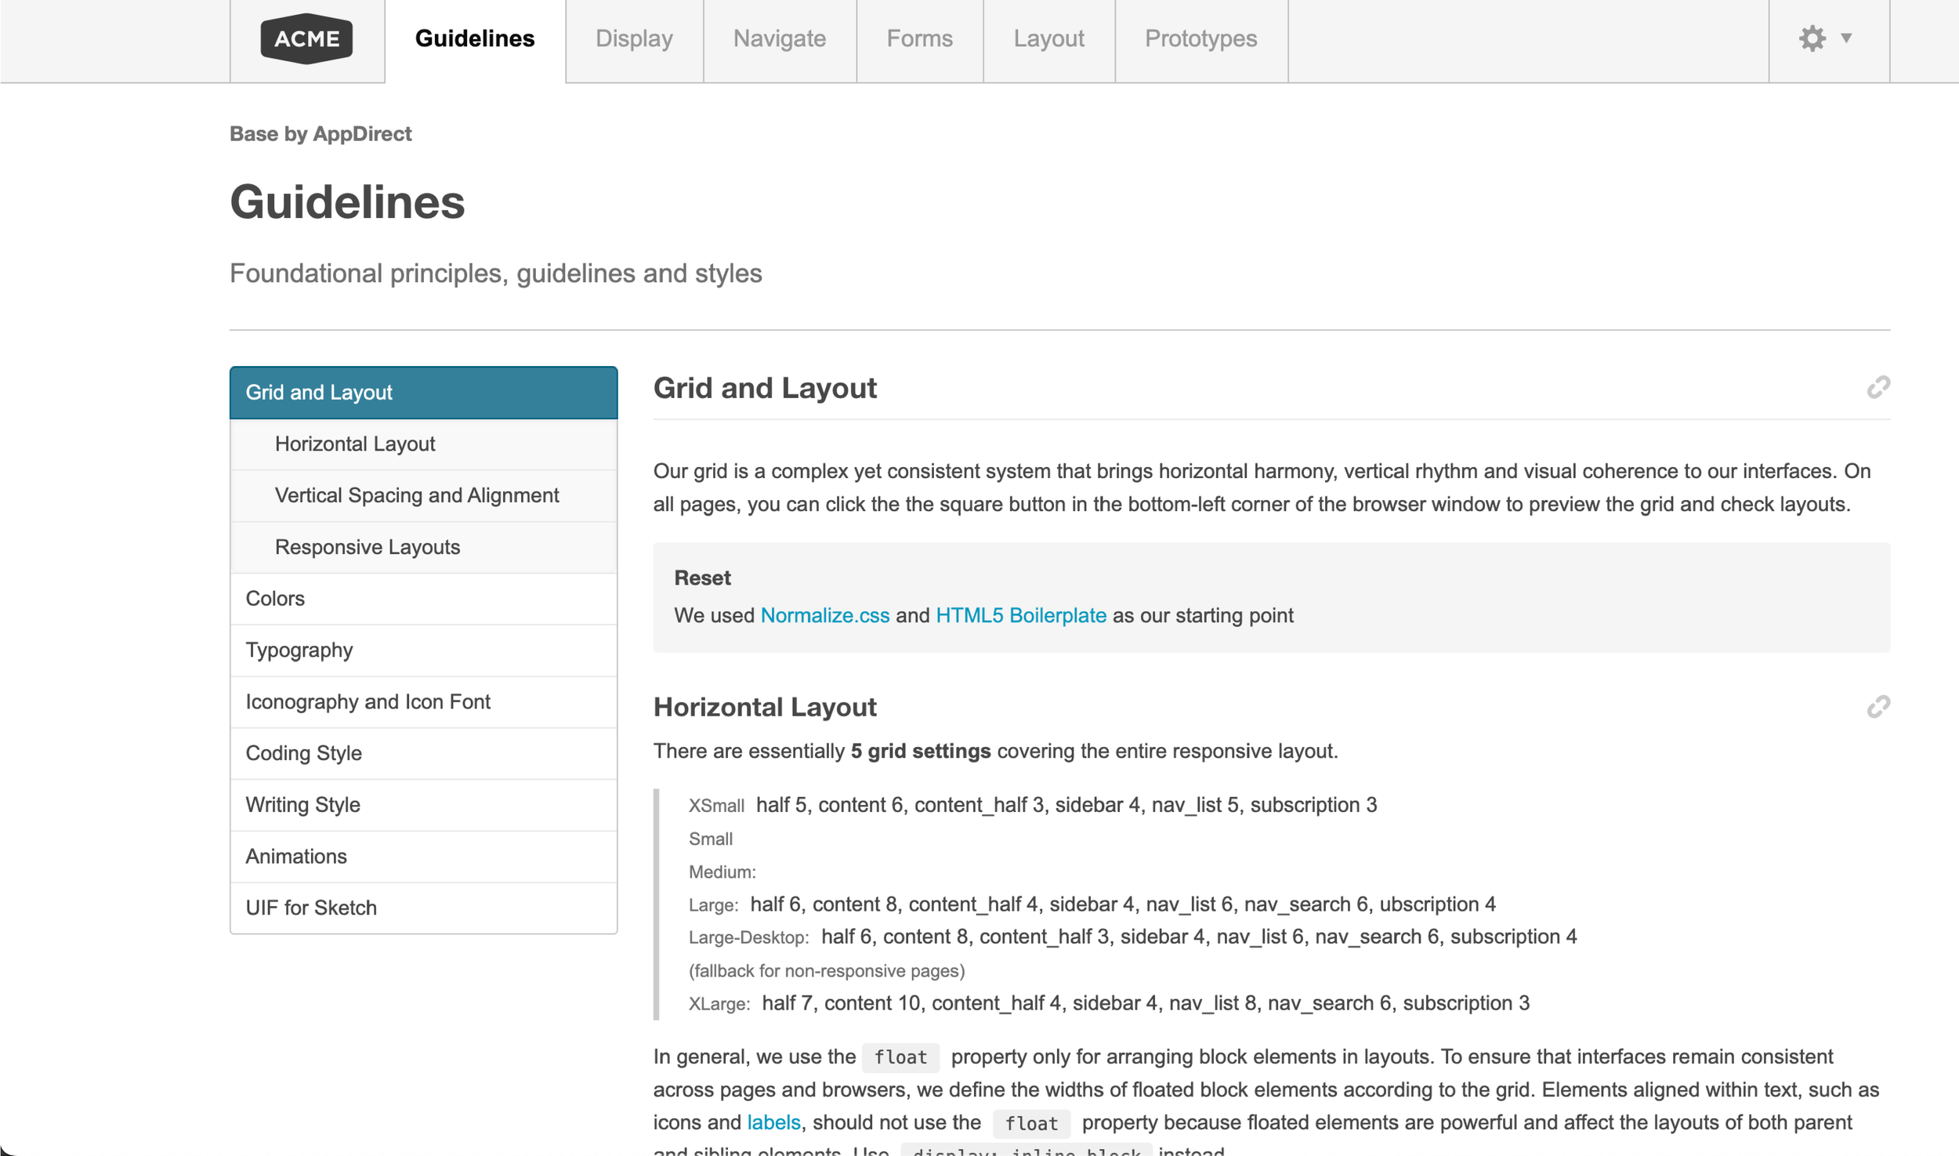Switch to the Display tab

[634, 38]
